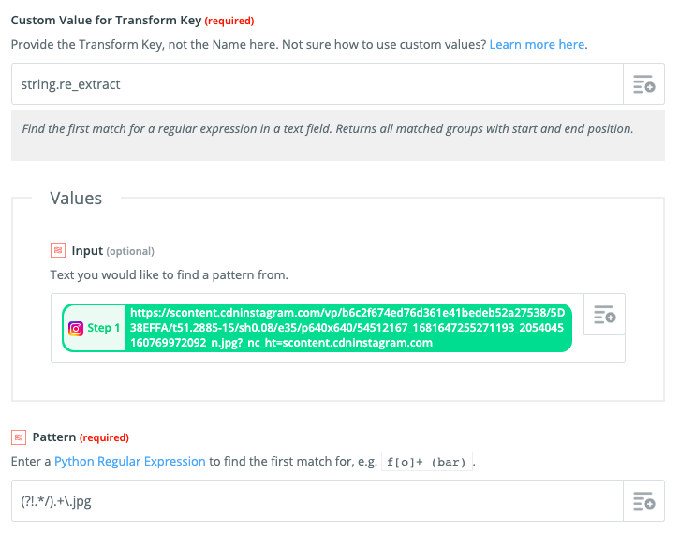Open insert-data menu beside the Input field
Screen dimensions: 679x533
pyautogui.click(x=604, y=315)
